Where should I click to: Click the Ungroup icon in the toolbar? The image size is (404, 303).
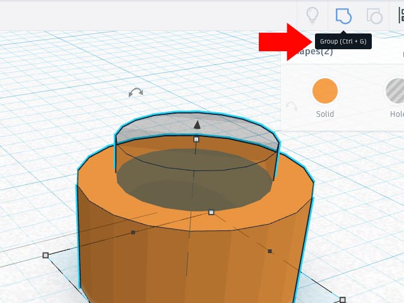[374, 16]
